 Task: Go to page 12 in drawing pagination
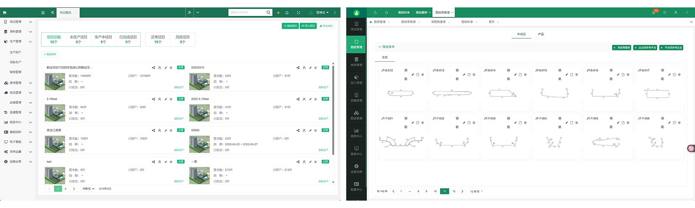coord(454,191)
